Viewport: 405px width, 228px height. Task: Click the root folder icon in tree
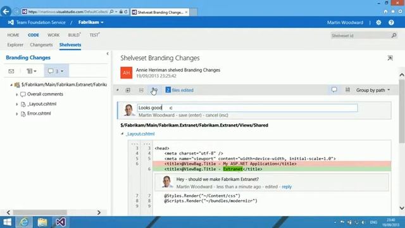(x=17, y=85)
